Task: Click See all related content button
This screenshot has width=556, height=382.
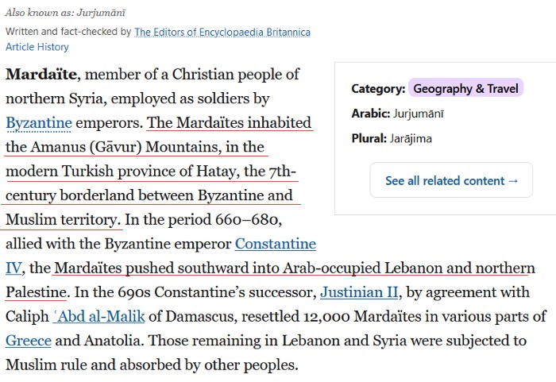Action: coord(451,180)
